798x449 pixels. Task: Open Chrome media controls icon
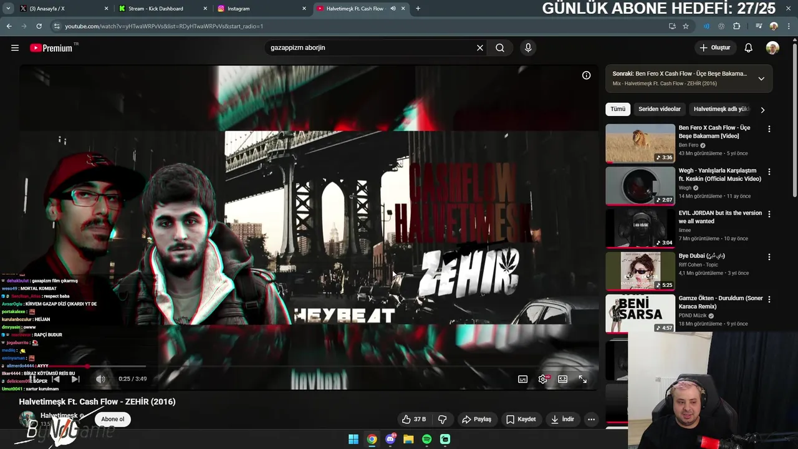pyautogui.click(x=759, y=26)
